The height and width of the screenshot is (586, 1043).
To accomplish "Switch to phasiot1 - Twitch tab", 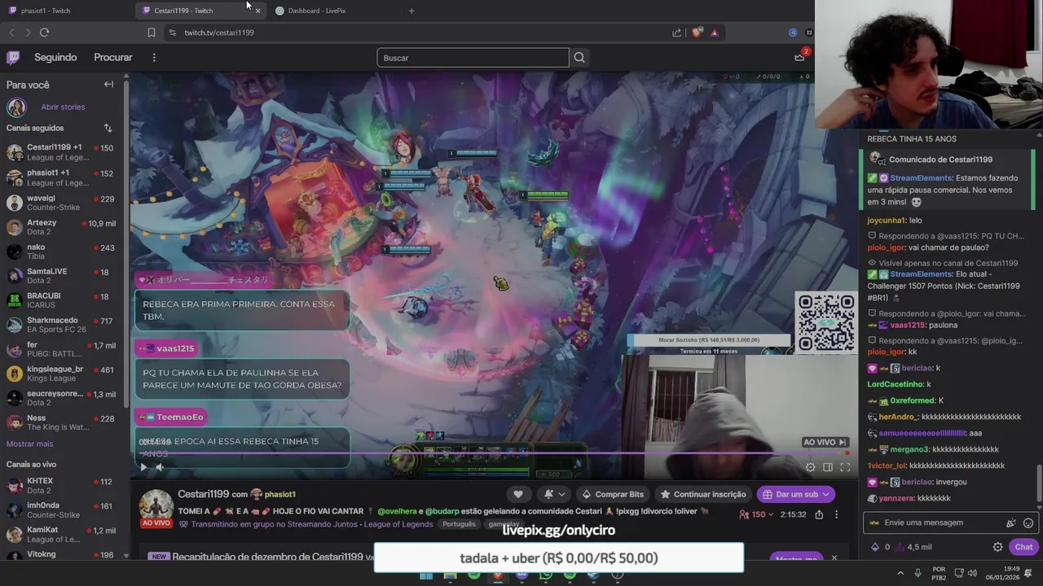I will point(65,11).
